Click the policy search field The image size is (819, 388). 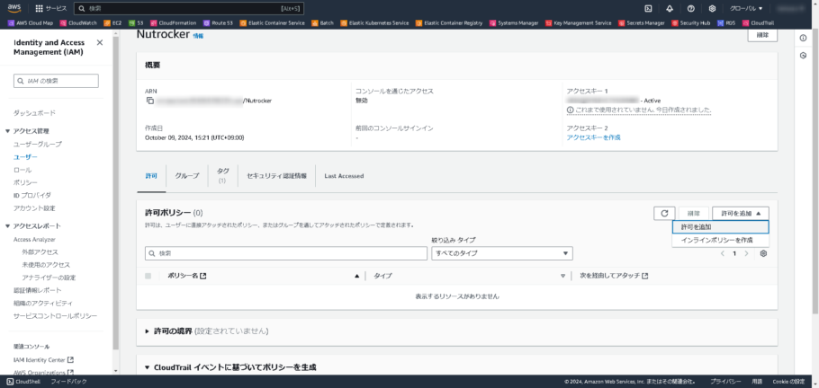click(286, 253)
